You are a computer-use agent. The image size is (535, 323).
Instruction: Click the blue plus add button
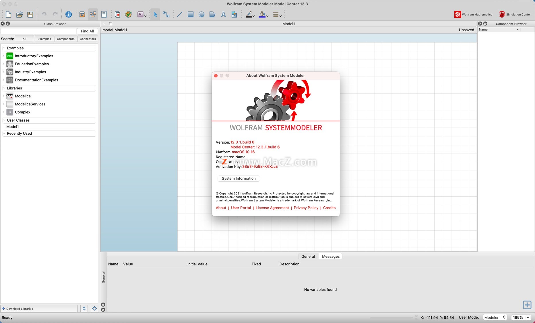tap(527, 305)
